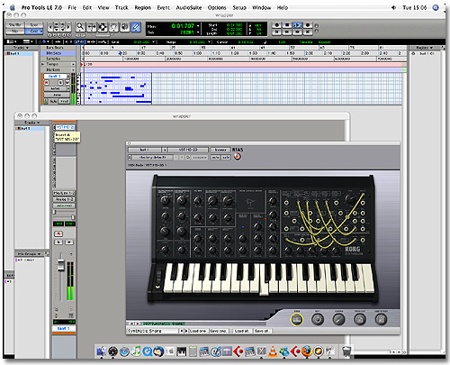Viewport: 450px width, 365px height.
Task: Select the Min:Secs ruler label
Action: coord(58,53)
